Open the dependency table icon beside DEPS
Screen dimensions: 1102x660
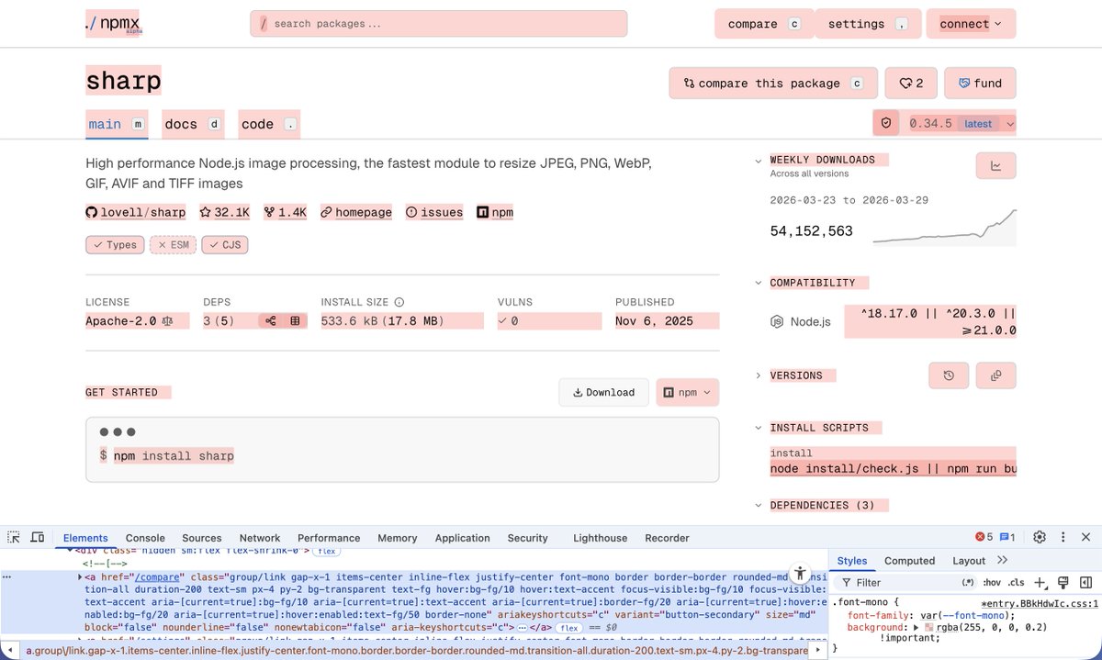click(x=295, y=321)
